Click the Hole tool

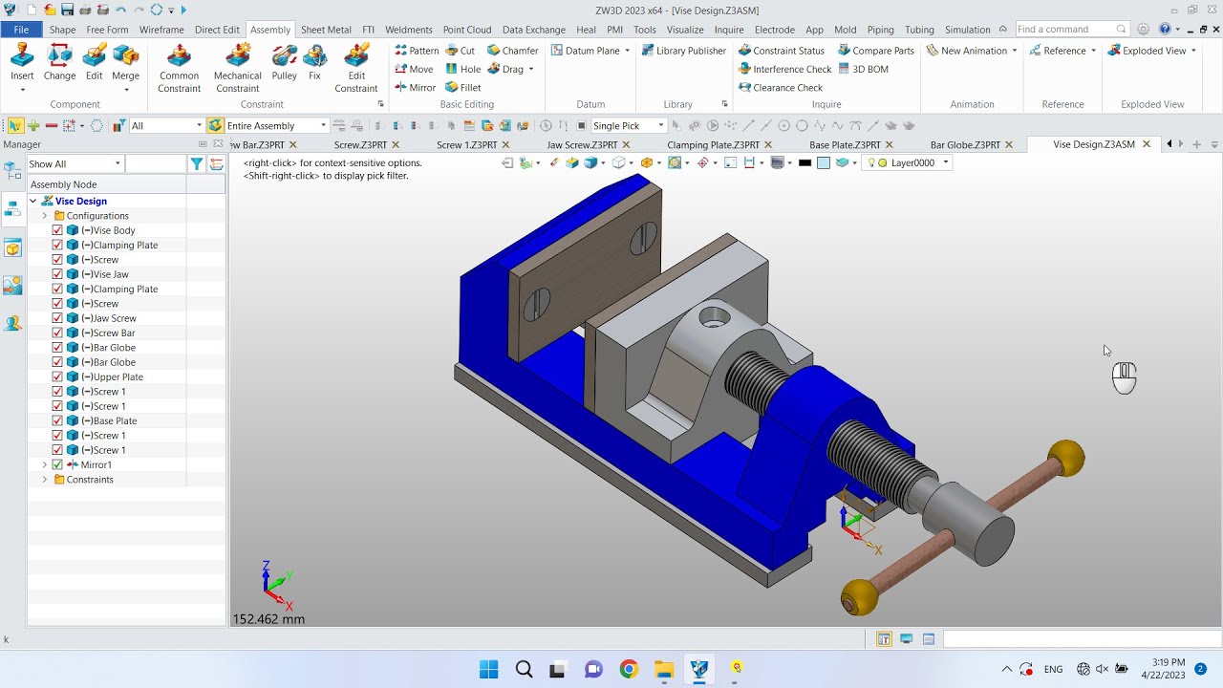(x=463, y=69)
